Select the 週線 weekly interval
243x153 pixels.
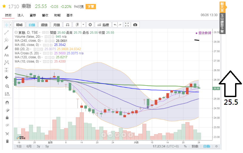[x=44, y=25]
